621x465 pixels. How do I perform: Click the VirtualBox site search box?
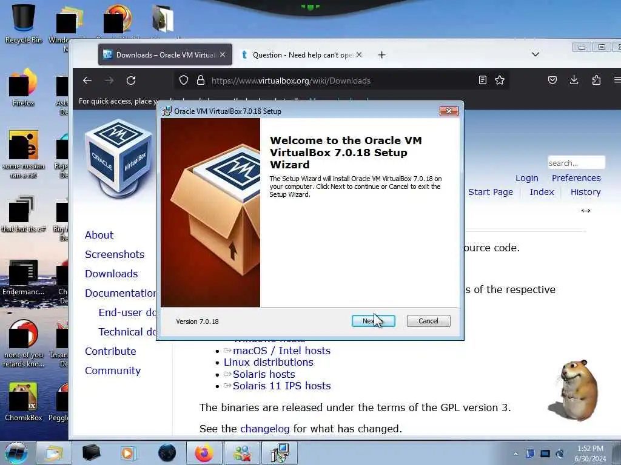[x=576, y=163]
